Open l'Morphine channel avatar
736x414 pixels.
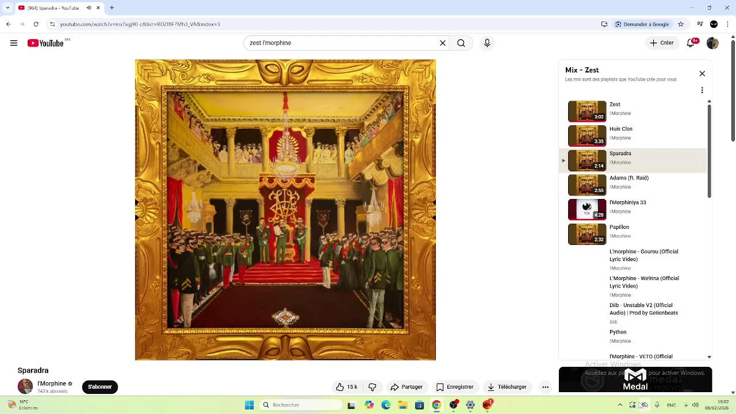25,386
